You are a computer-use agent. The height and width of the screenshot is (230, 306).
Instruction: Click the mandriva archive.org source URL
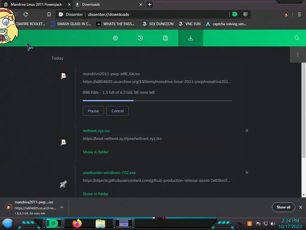[157, 81]
